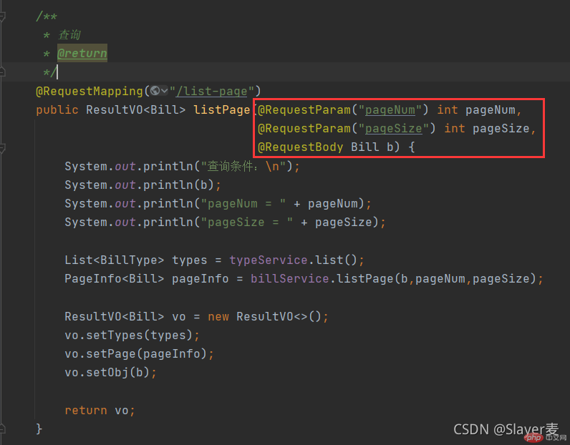Click the globe icon beside @RequestMapping
The height and width of the screenshot is (445, 570).
tap(155, 90)
